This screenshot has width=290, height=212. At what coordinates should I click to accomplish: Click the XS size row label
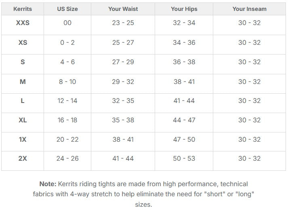[x=23, y=42]
